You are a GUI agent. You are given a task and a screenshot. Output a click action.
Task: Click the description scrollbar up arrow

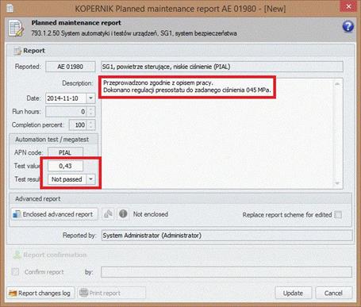pos(337,84)
